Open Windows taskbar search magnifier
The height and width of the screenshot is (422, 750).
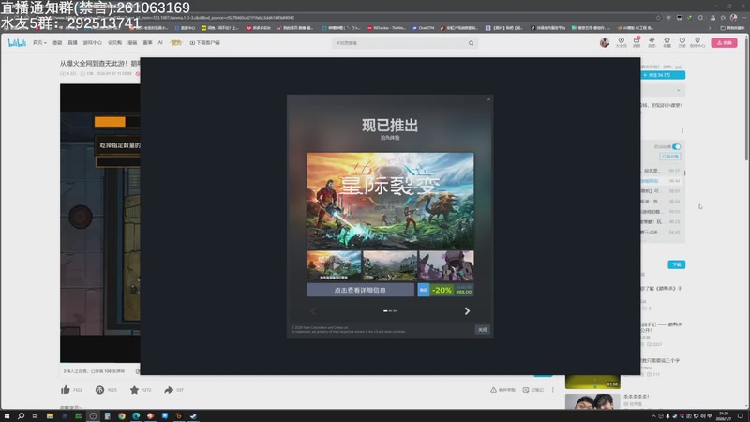point(21,416)
